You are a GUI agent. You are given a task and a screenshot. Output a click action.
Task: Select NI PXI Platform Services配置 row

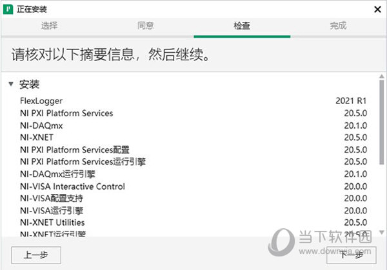(x=193, y=150)
